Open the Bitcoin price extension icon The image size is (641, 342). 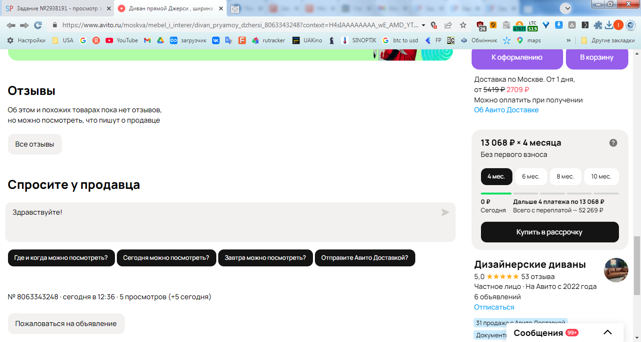tap(519, 26)
